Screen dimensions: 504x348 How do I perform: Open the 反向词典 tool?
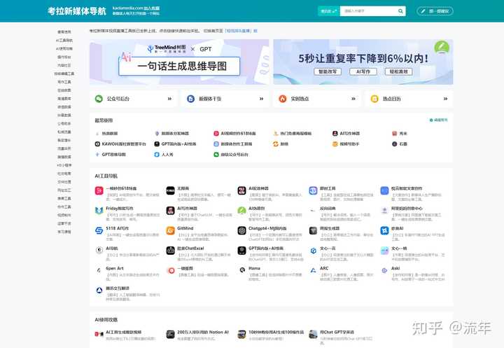342,213
